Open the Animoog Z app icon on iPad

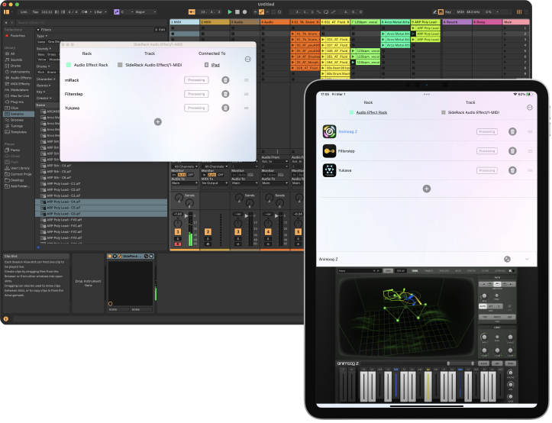[x=330, y=131]
